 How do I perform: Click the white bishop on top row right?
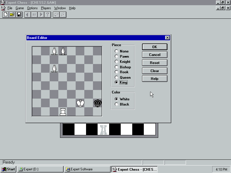63,51
